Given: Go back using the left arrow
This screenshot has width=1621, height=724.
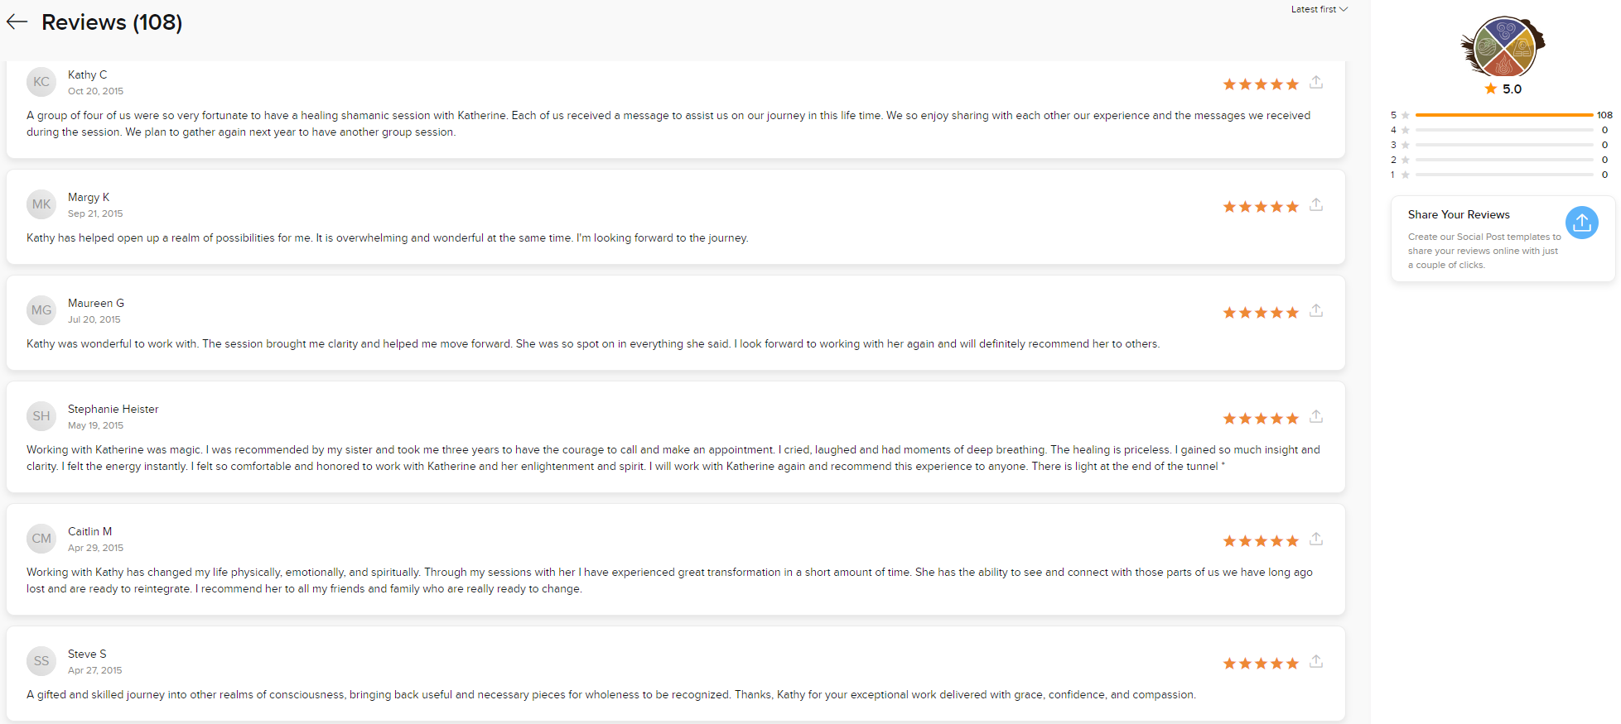Looking at the screenshot, I should point(17,22).
